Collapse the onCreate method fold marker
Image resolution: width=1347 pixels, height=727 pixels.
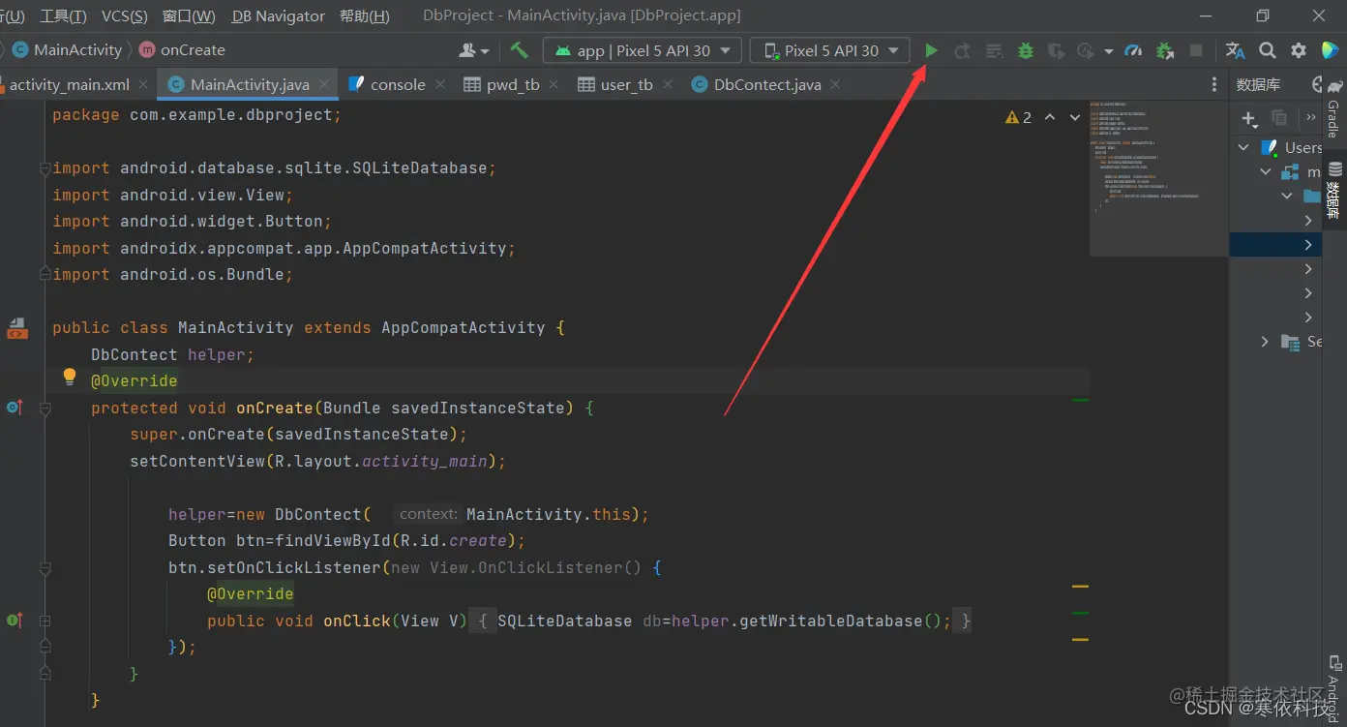45,409
